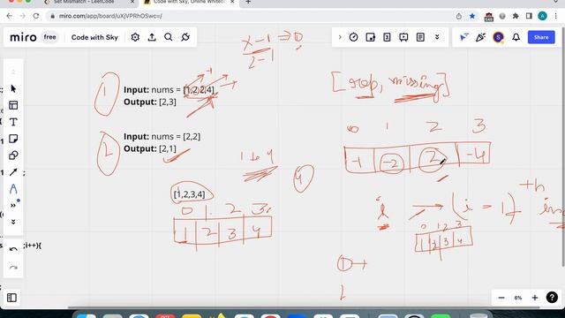Zoom in with plus button

click(x=535, y=298)
